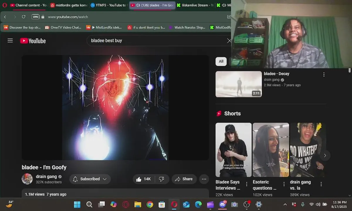This screenshot has width=352, height=211.
Task: Open the system tray microphone indicator
Action: pos(303,204)
